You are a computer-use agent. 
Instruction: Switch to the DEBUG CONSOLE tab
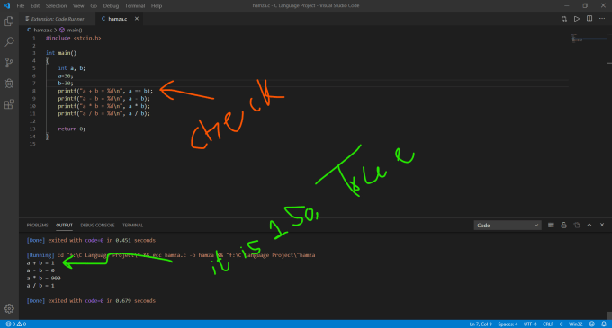(x=97, y=226)
